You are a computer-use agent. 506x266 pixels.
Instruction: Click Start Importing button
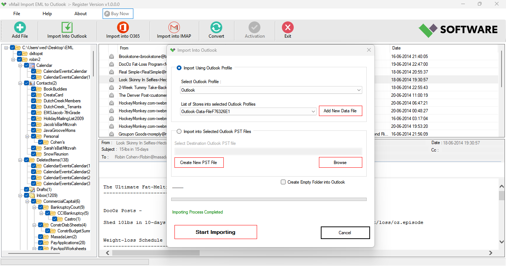click(x=216, y=232)
